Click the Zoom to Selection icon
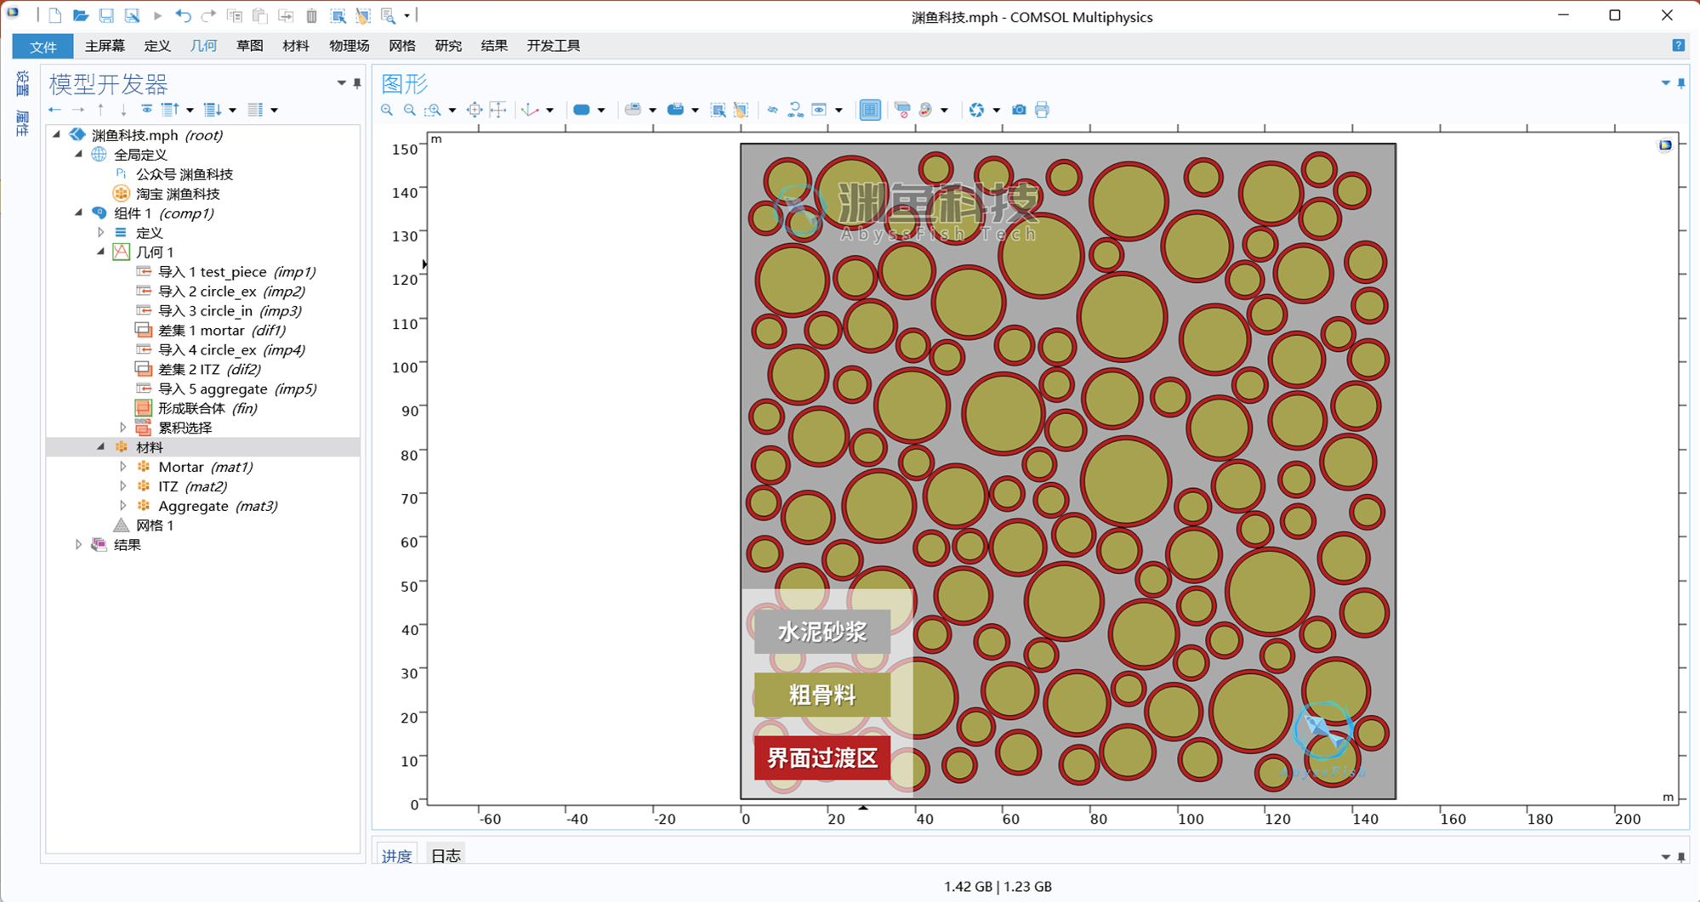The width and height of the screenshot is (1700, 902). point(475,110)
